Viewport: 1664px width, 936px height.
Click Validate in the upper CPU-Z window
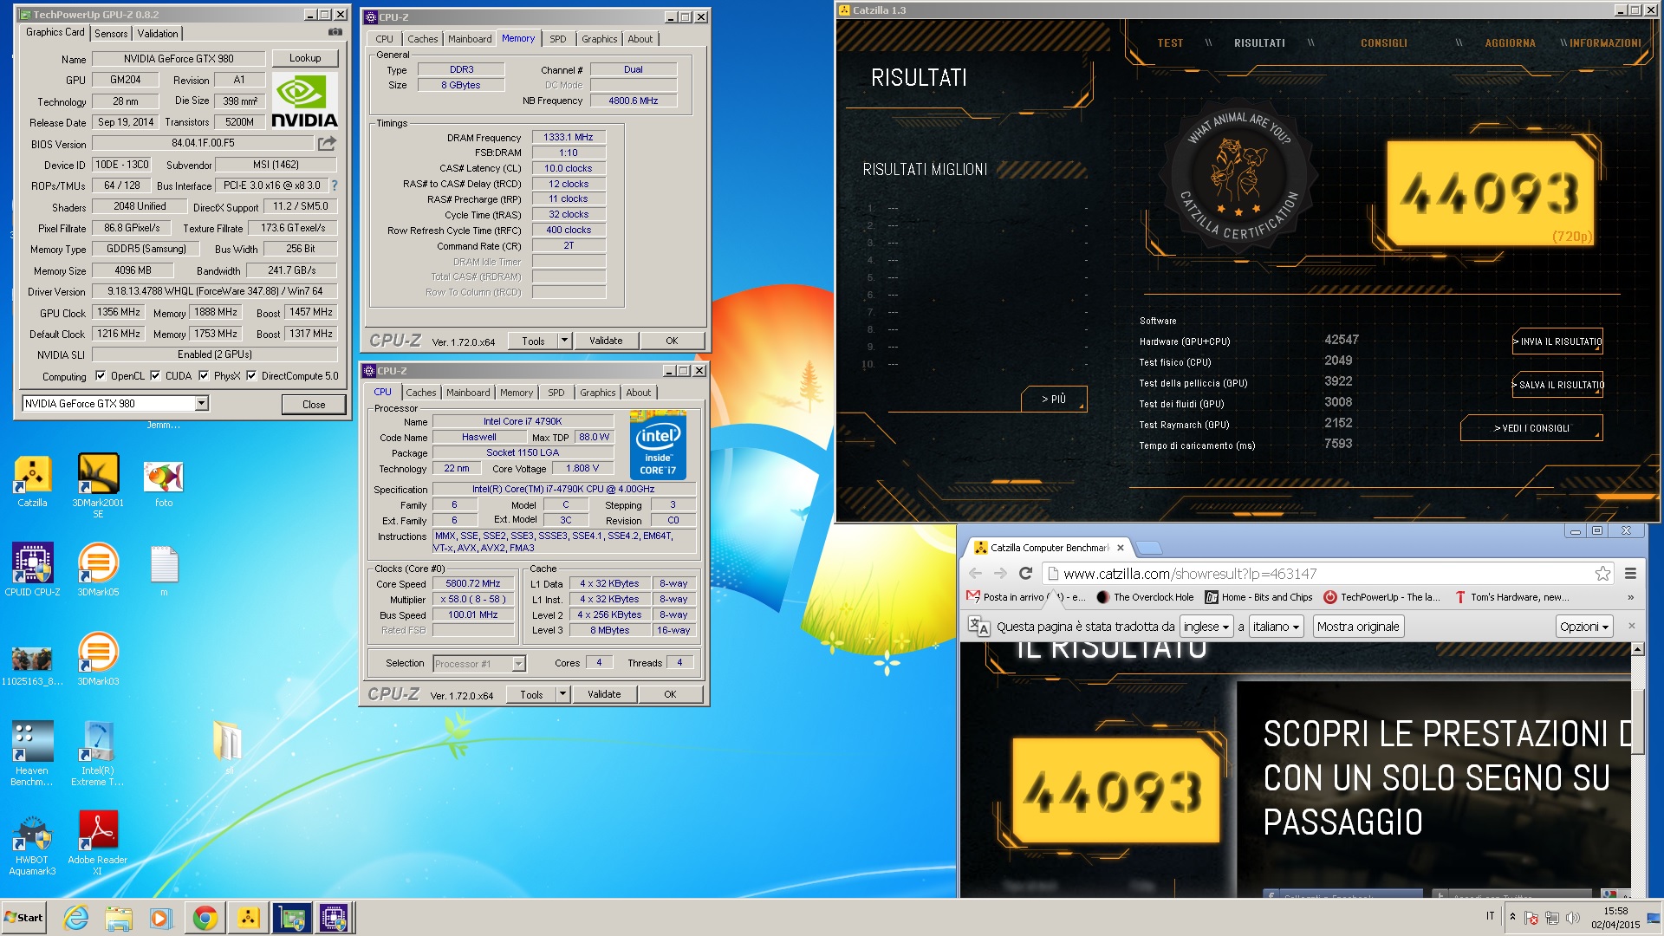[x=606, y=341]
